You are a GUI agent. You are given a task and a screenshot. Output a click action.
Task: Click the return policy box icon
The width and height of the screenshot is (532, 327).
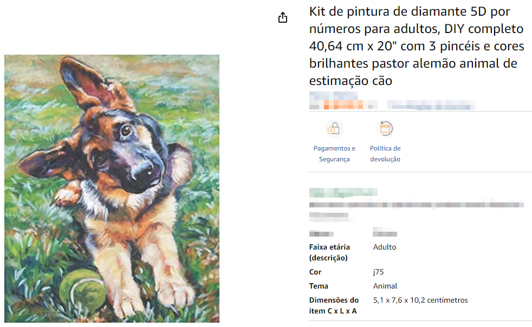point(385,129)
